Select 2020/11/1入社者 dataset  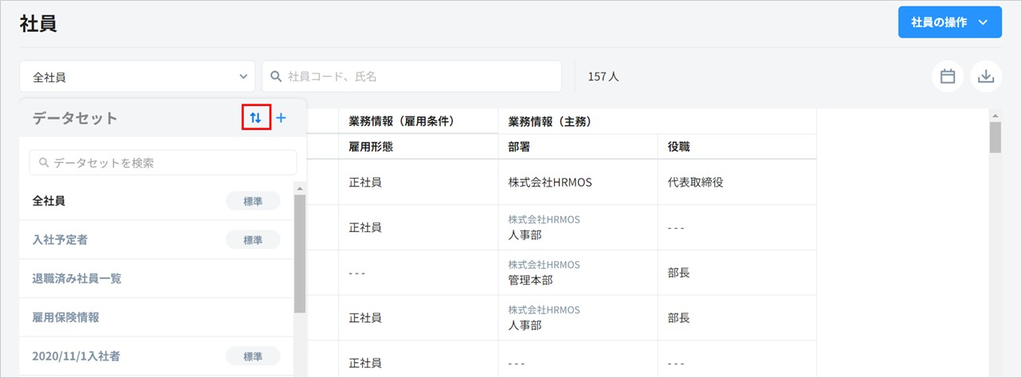(77, 356)
